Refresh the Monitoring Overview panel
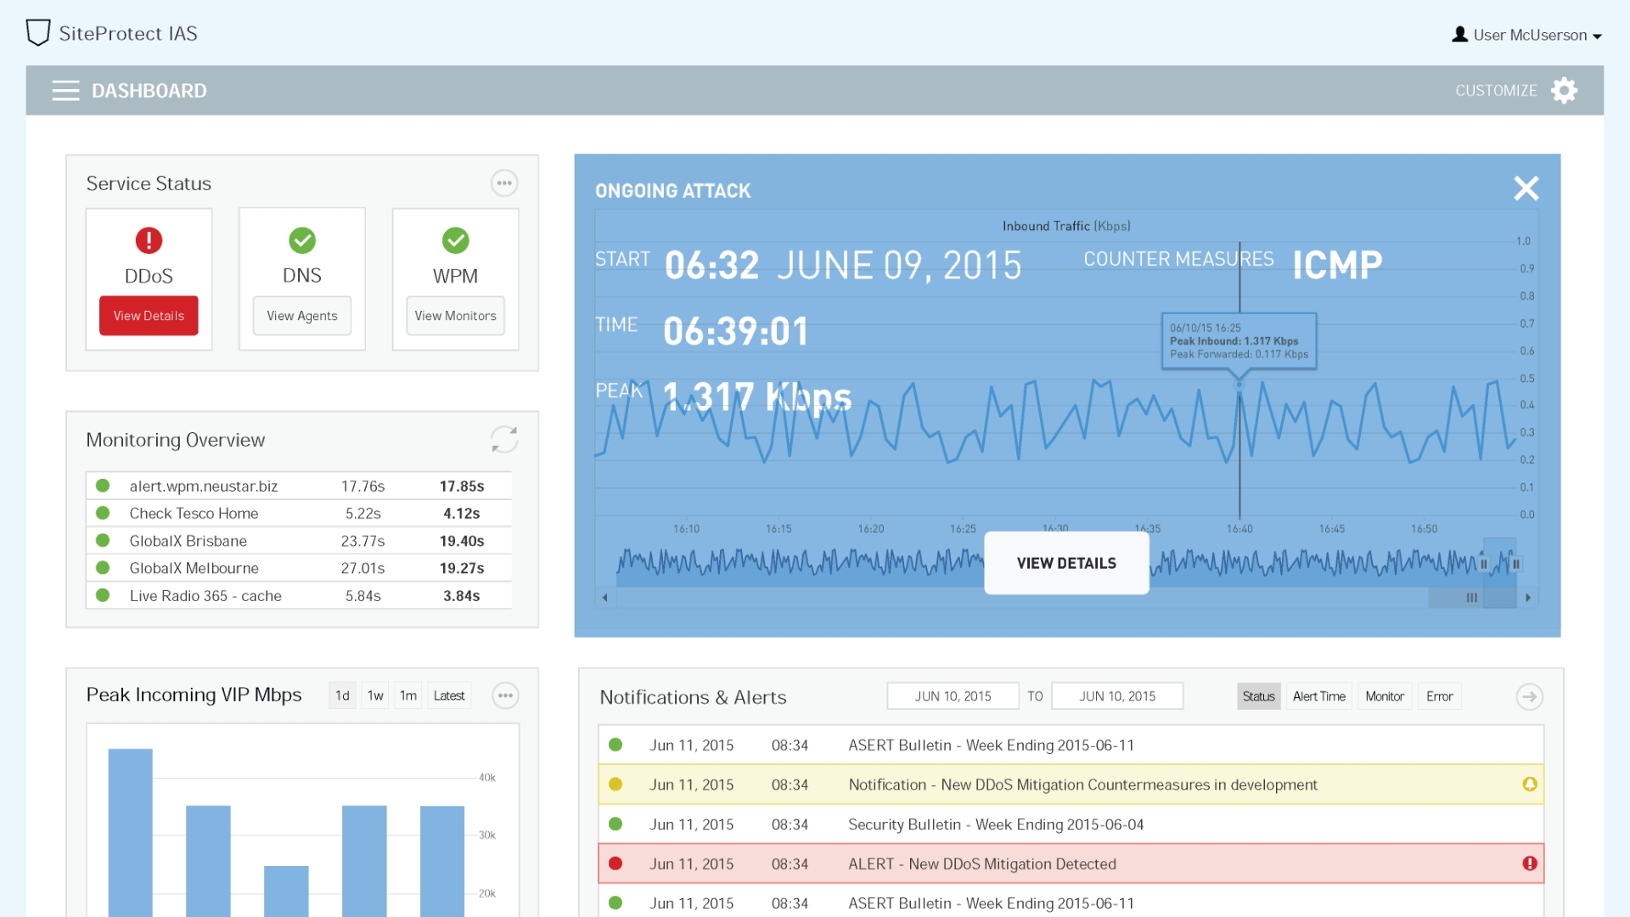1630x917 pixels. [504, 440]
